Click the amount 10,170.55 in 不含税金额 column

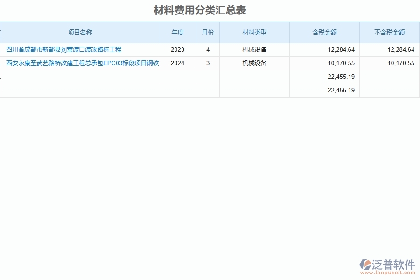click(x=401, y=63)
